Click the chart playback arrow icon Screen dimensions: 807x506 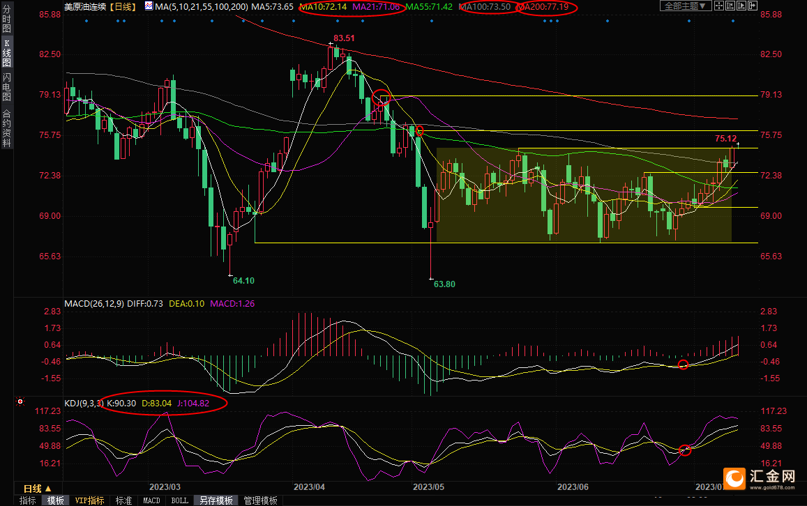click(741, 6)
